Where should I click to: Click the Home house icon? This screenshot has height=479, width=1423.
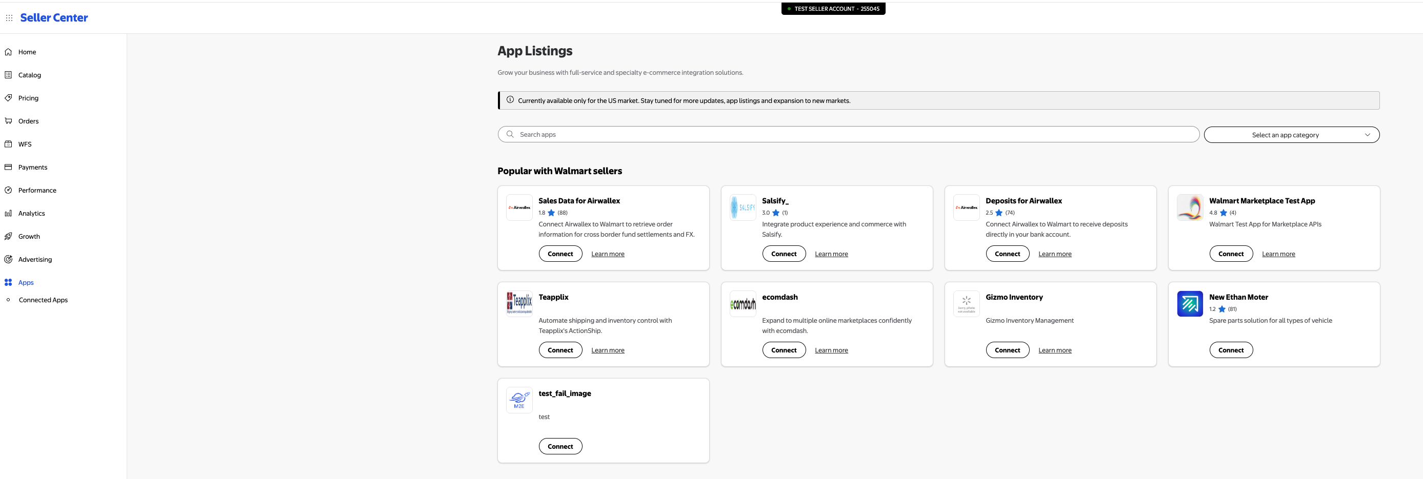coord(8,52)
